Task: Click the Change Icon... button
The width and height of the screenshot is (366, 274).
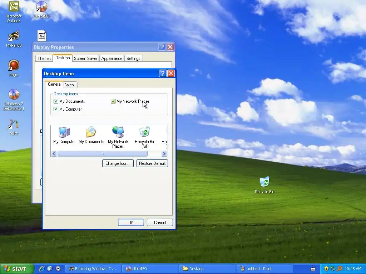Action: click(118, 163)
